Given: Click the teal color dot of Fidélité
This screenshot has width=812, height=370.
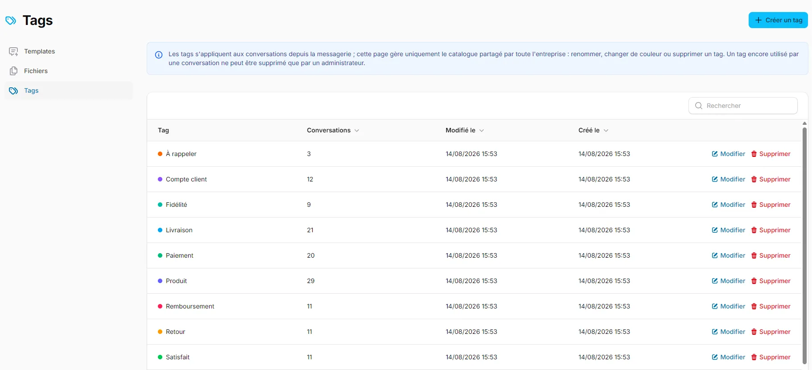Looking at the screenshot, I should [160, 205].
